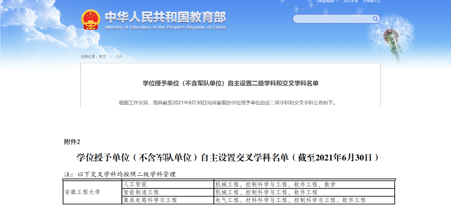Viewport: 451px width, 206px height.
Task: Click the cell starting with 电气工程
Action: pos(290,200)
